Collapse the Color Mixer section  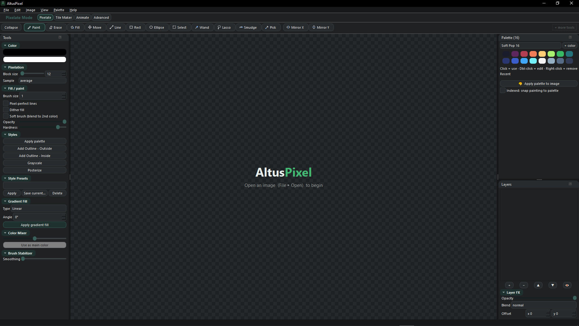16,233
